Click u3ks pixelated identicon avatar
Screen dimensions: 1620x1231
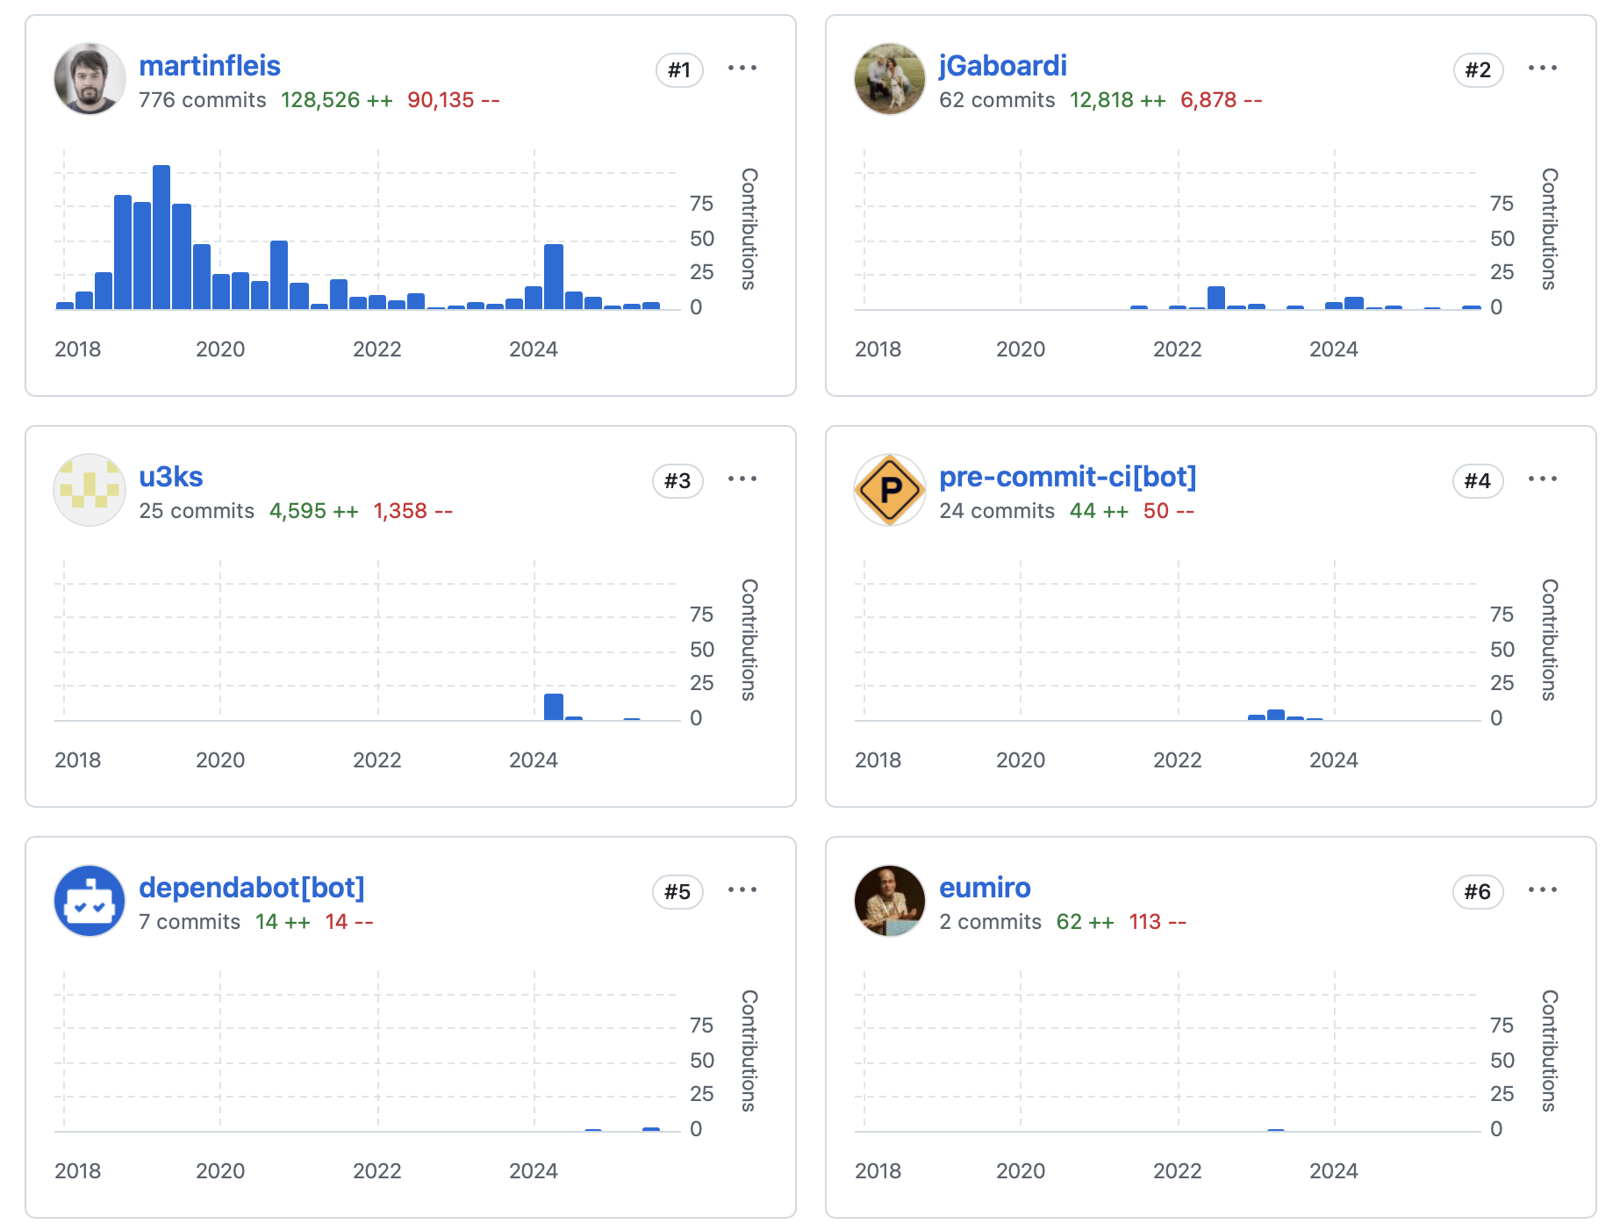click(x=90, y=490)
